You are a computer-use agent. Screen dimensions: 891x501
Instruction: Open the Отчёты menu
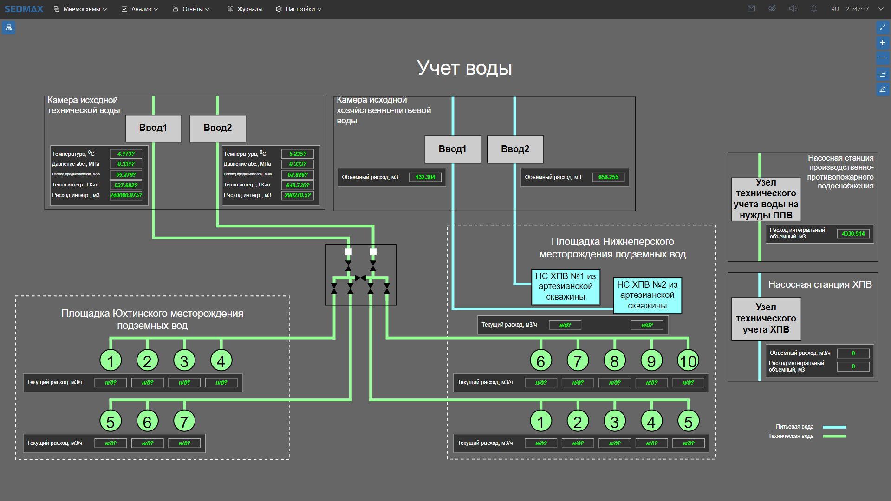coord(191,9)
